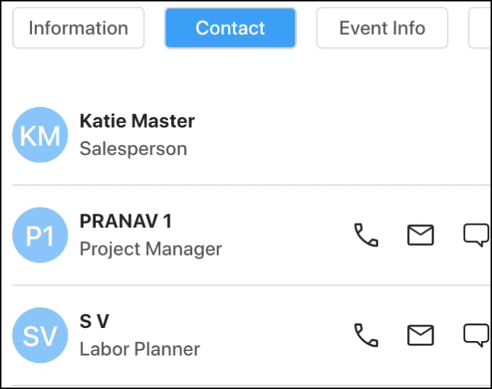Click the SV avatar circle
The height and width of the screenshot is (389, 492).
click(40, 335)
